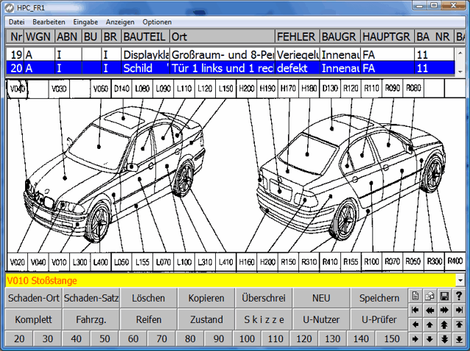Expand the yellow V010 Stoßstange dropdown
Screen dimensions: 470x351
(x=460, y=280)
